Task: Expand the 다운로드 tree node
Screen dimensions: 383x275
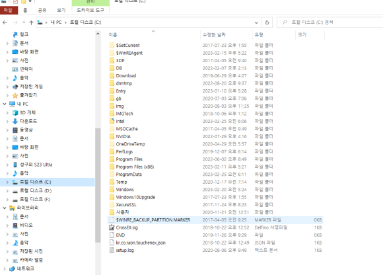Action: click(7, 121)
